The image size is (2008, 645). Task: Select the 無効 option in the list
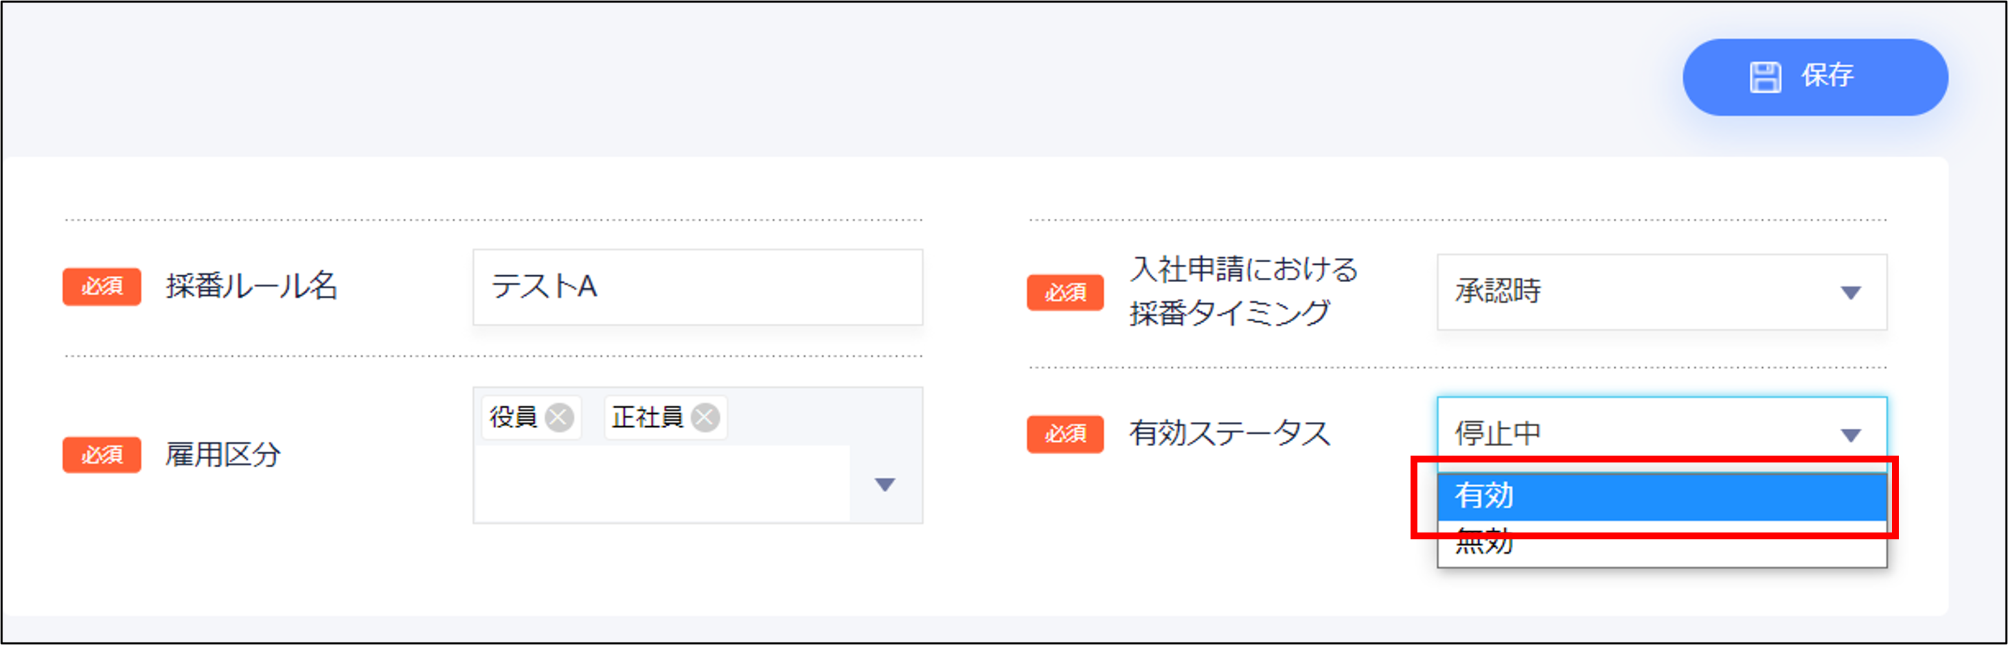[1662, 542]
